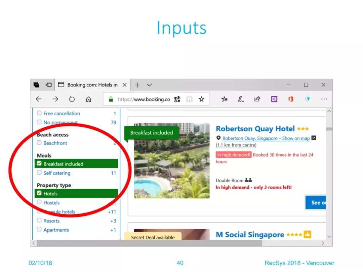This screenshot has height=272, width=363.
Task: Click the No prepayment count 79
Action: (113, 122)
